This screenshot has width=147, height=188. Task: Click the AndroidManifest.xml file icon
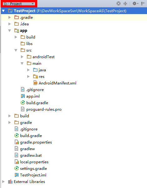[35, 83]
